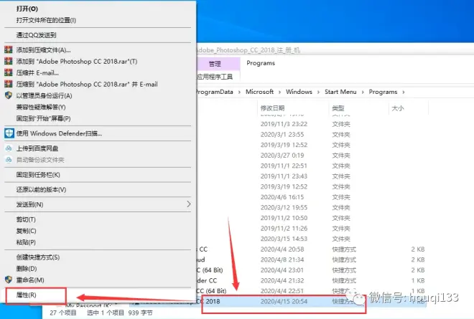The image size is (474, 319).
Task: Select 压缩并 E-mail... entry
Action: [x=37, y=72]
